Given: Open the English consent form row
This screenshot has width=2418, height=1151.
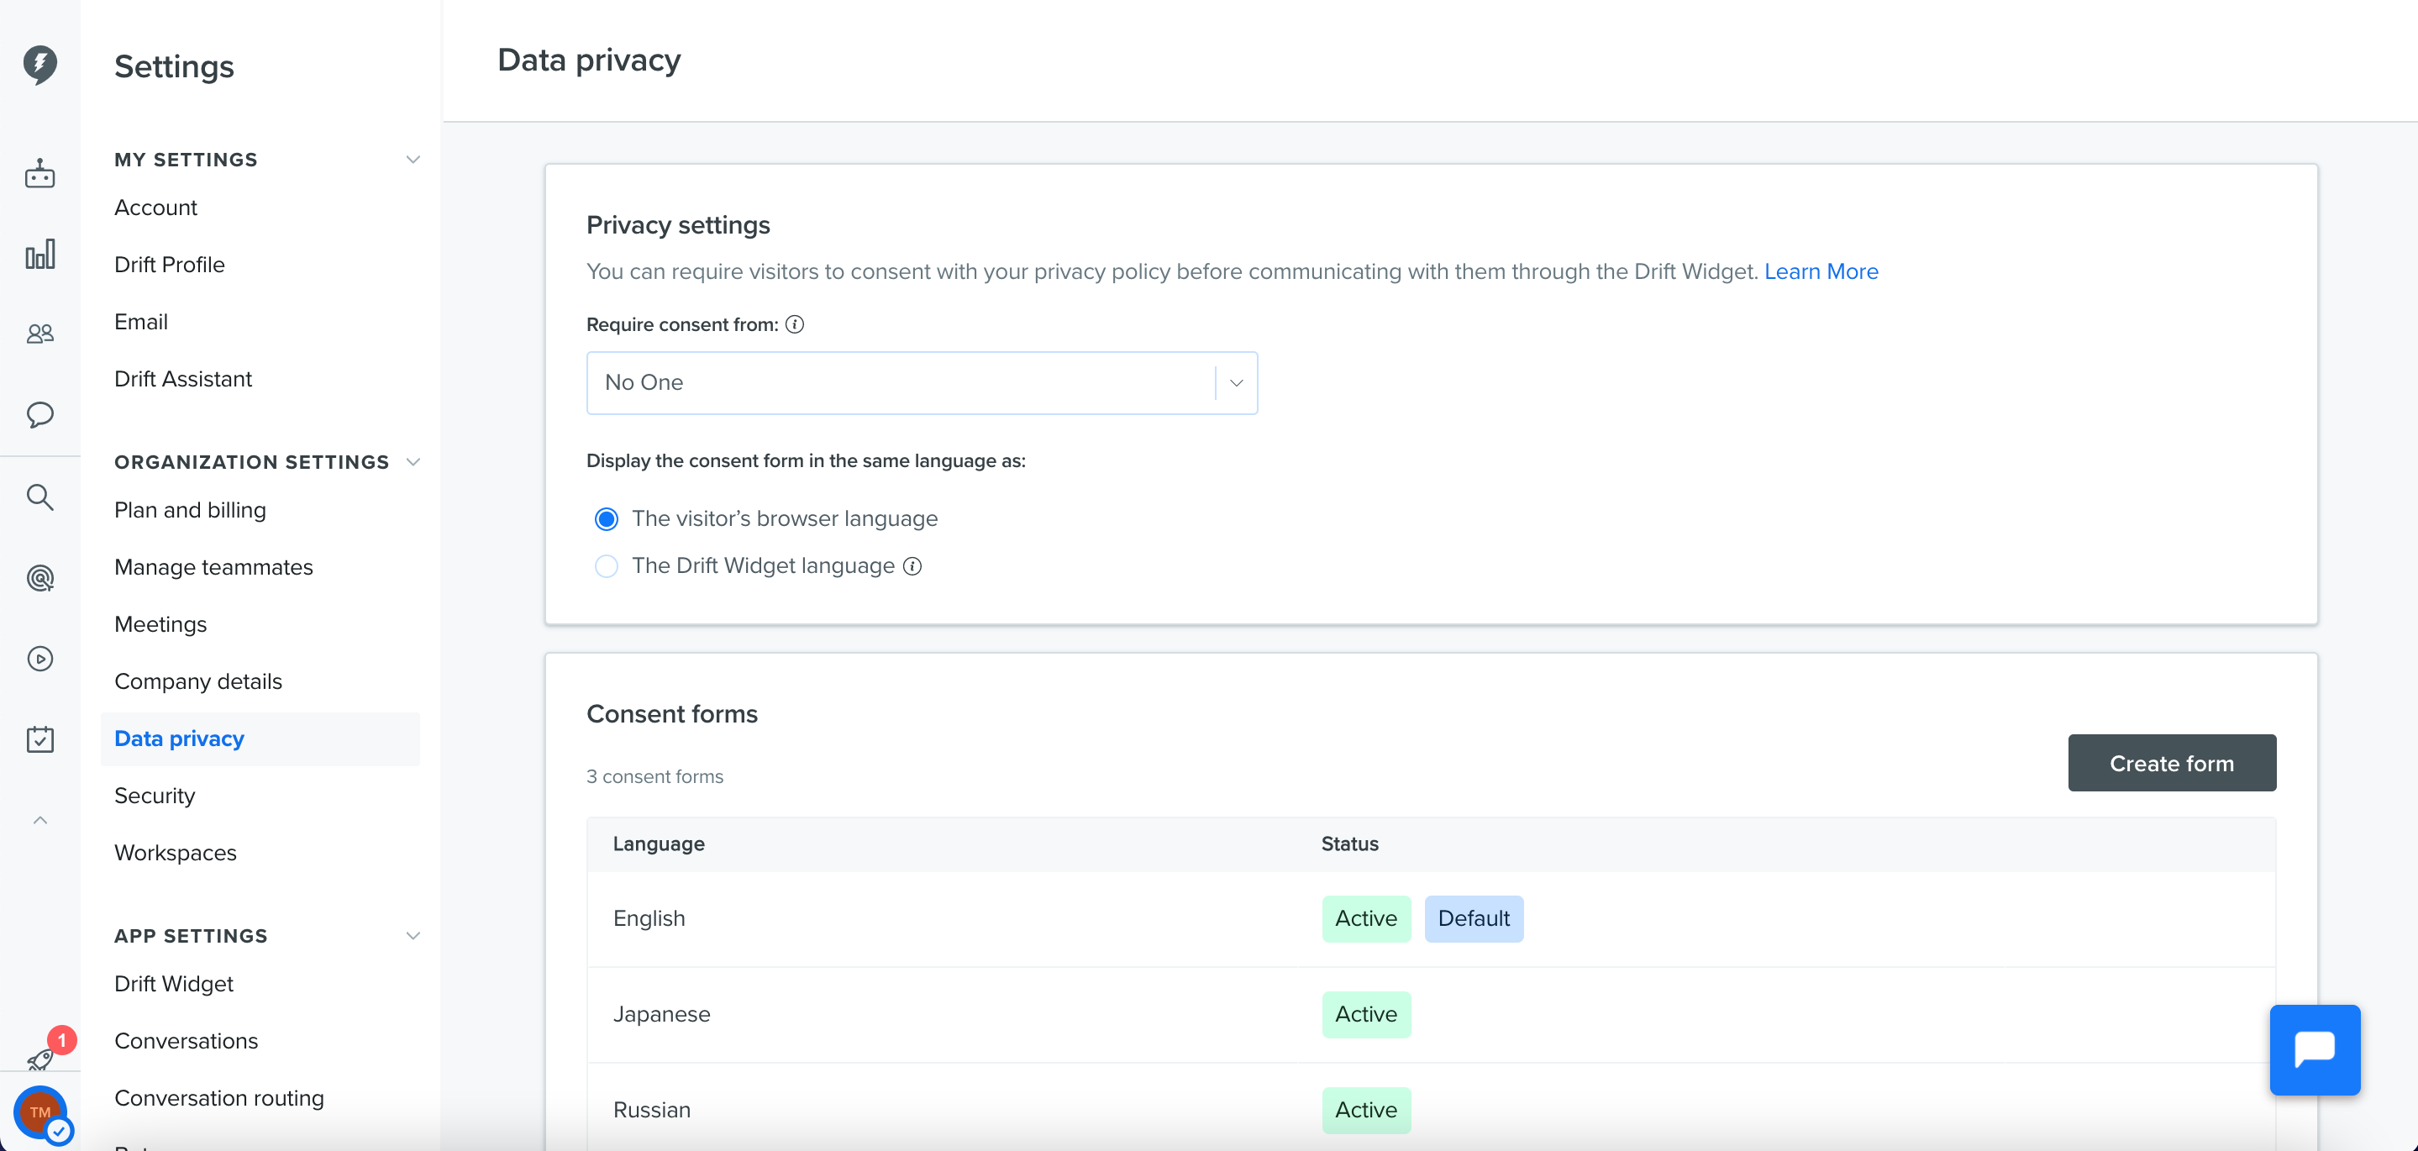Looking at the screenshot, I should 1431,919.
